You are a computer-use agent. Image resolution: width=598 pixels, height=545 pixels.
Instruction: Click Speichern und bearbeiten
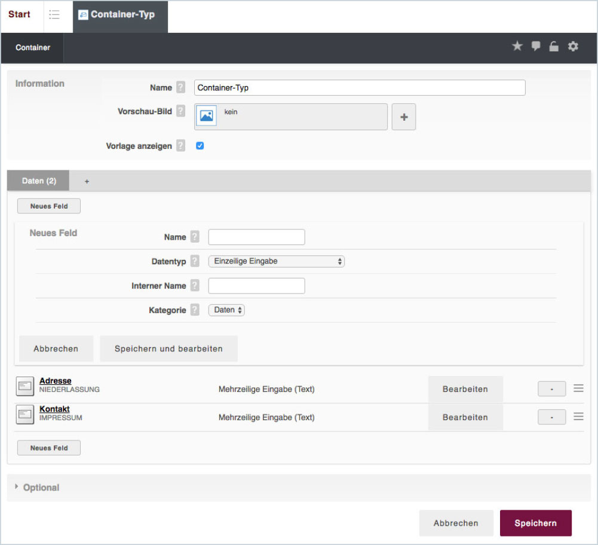click(168, 348)
